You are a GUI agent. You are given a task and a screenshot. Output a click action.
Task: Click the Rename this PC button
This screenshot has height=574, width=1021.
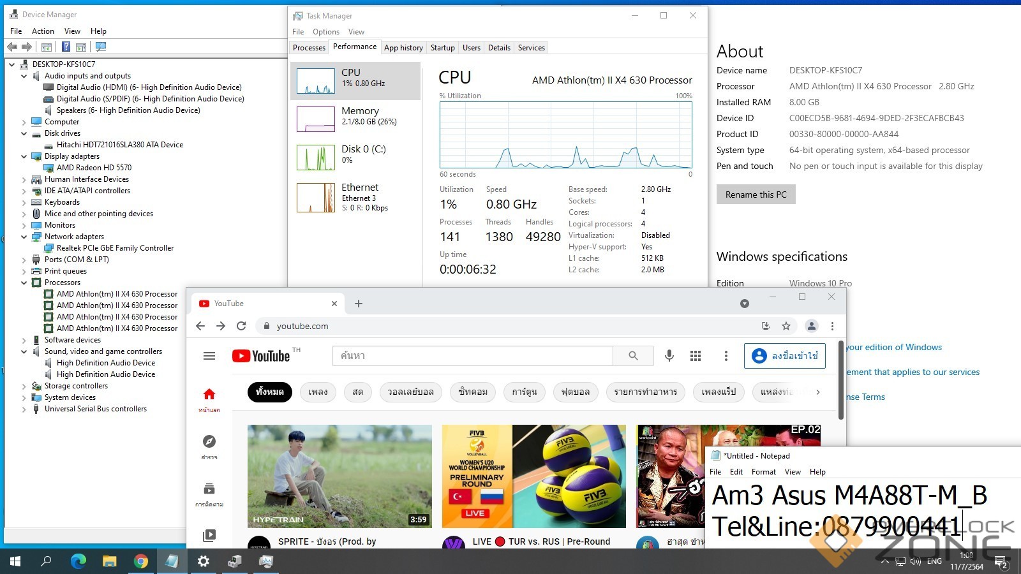[x=756, y=195]
